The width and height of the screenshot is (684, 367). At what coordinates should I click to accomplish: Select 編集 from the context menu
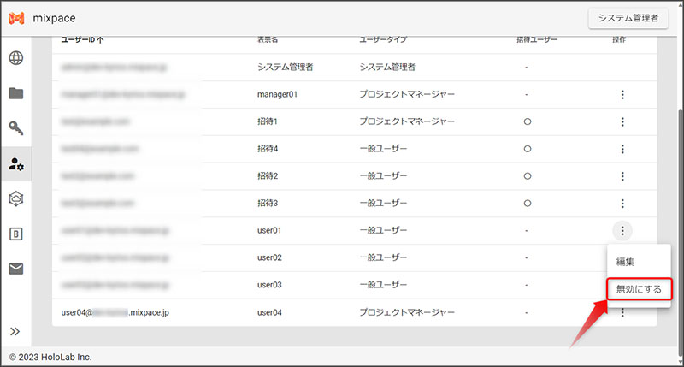coord(626,261)
